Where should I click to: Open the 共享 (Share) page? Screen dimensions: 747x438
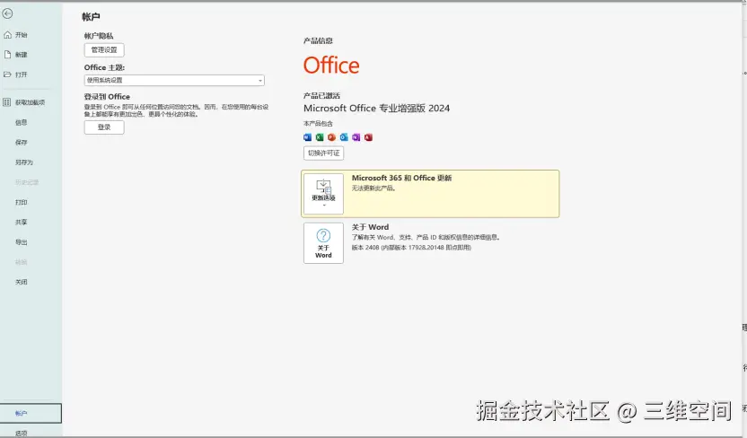21,223
